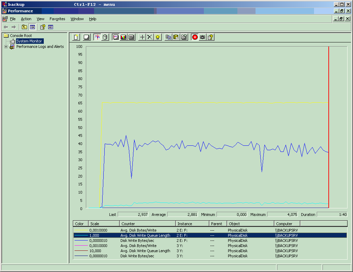Screen dimensions: 353x272
Task: Toggle the Show/Hide Console Tree button
Action: tap(32, 27)
